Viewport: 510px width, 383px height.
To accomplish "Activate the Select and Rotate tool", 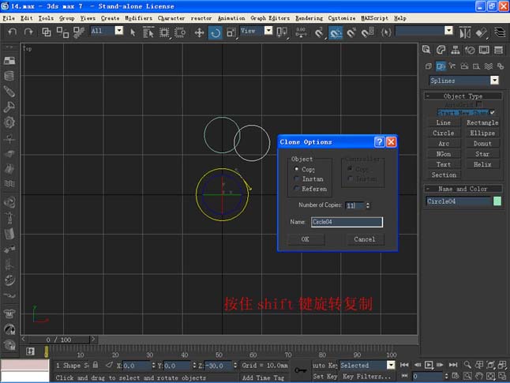I will (x=215, y=32).
